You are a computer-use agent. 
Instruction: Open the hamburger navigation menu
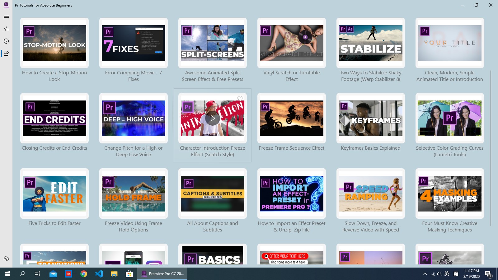click(x=6, y=16)
